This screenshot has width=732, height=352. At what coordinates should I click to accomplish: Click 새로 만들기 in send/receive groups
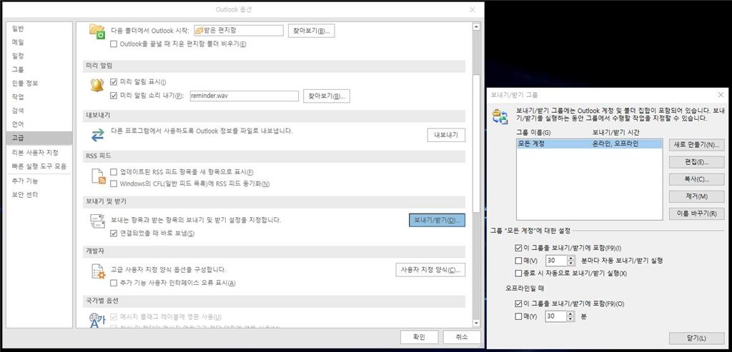(696, 145)
